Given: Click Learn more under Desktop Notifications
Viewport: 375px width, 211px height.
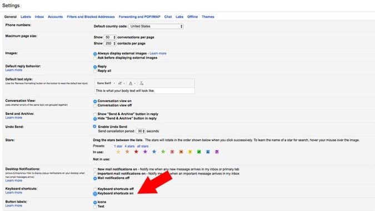Looking at the screenshot, I should pos(14,180).
